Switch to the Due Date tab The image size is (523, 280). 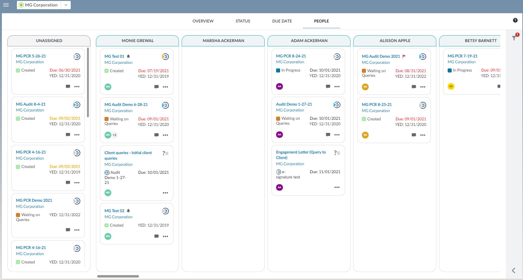[282, 21]
